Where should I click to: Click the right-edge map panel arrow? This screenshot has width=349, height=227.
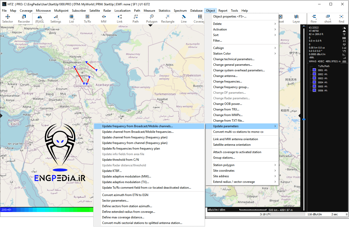tap(299, 116)
